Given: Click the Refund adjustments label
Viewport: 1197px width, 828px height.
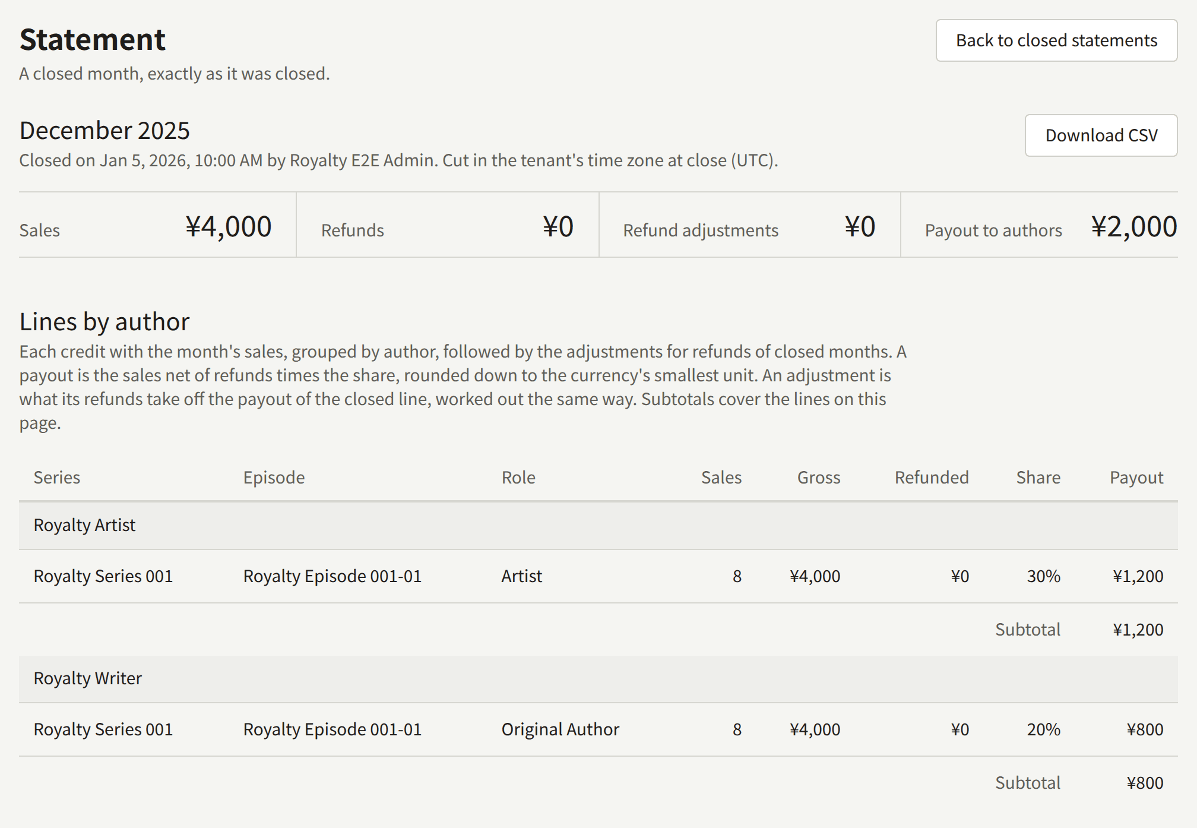Looking at the screenshot, I should coord(701,230).
